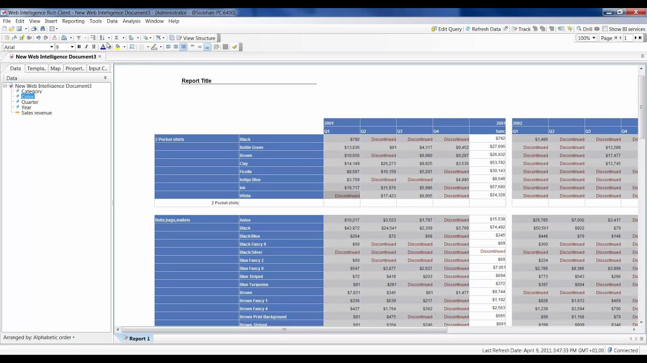Screen dimensions: 647x363
Task: Click the sort A-Z icon
Action: [x=102, y=38]
